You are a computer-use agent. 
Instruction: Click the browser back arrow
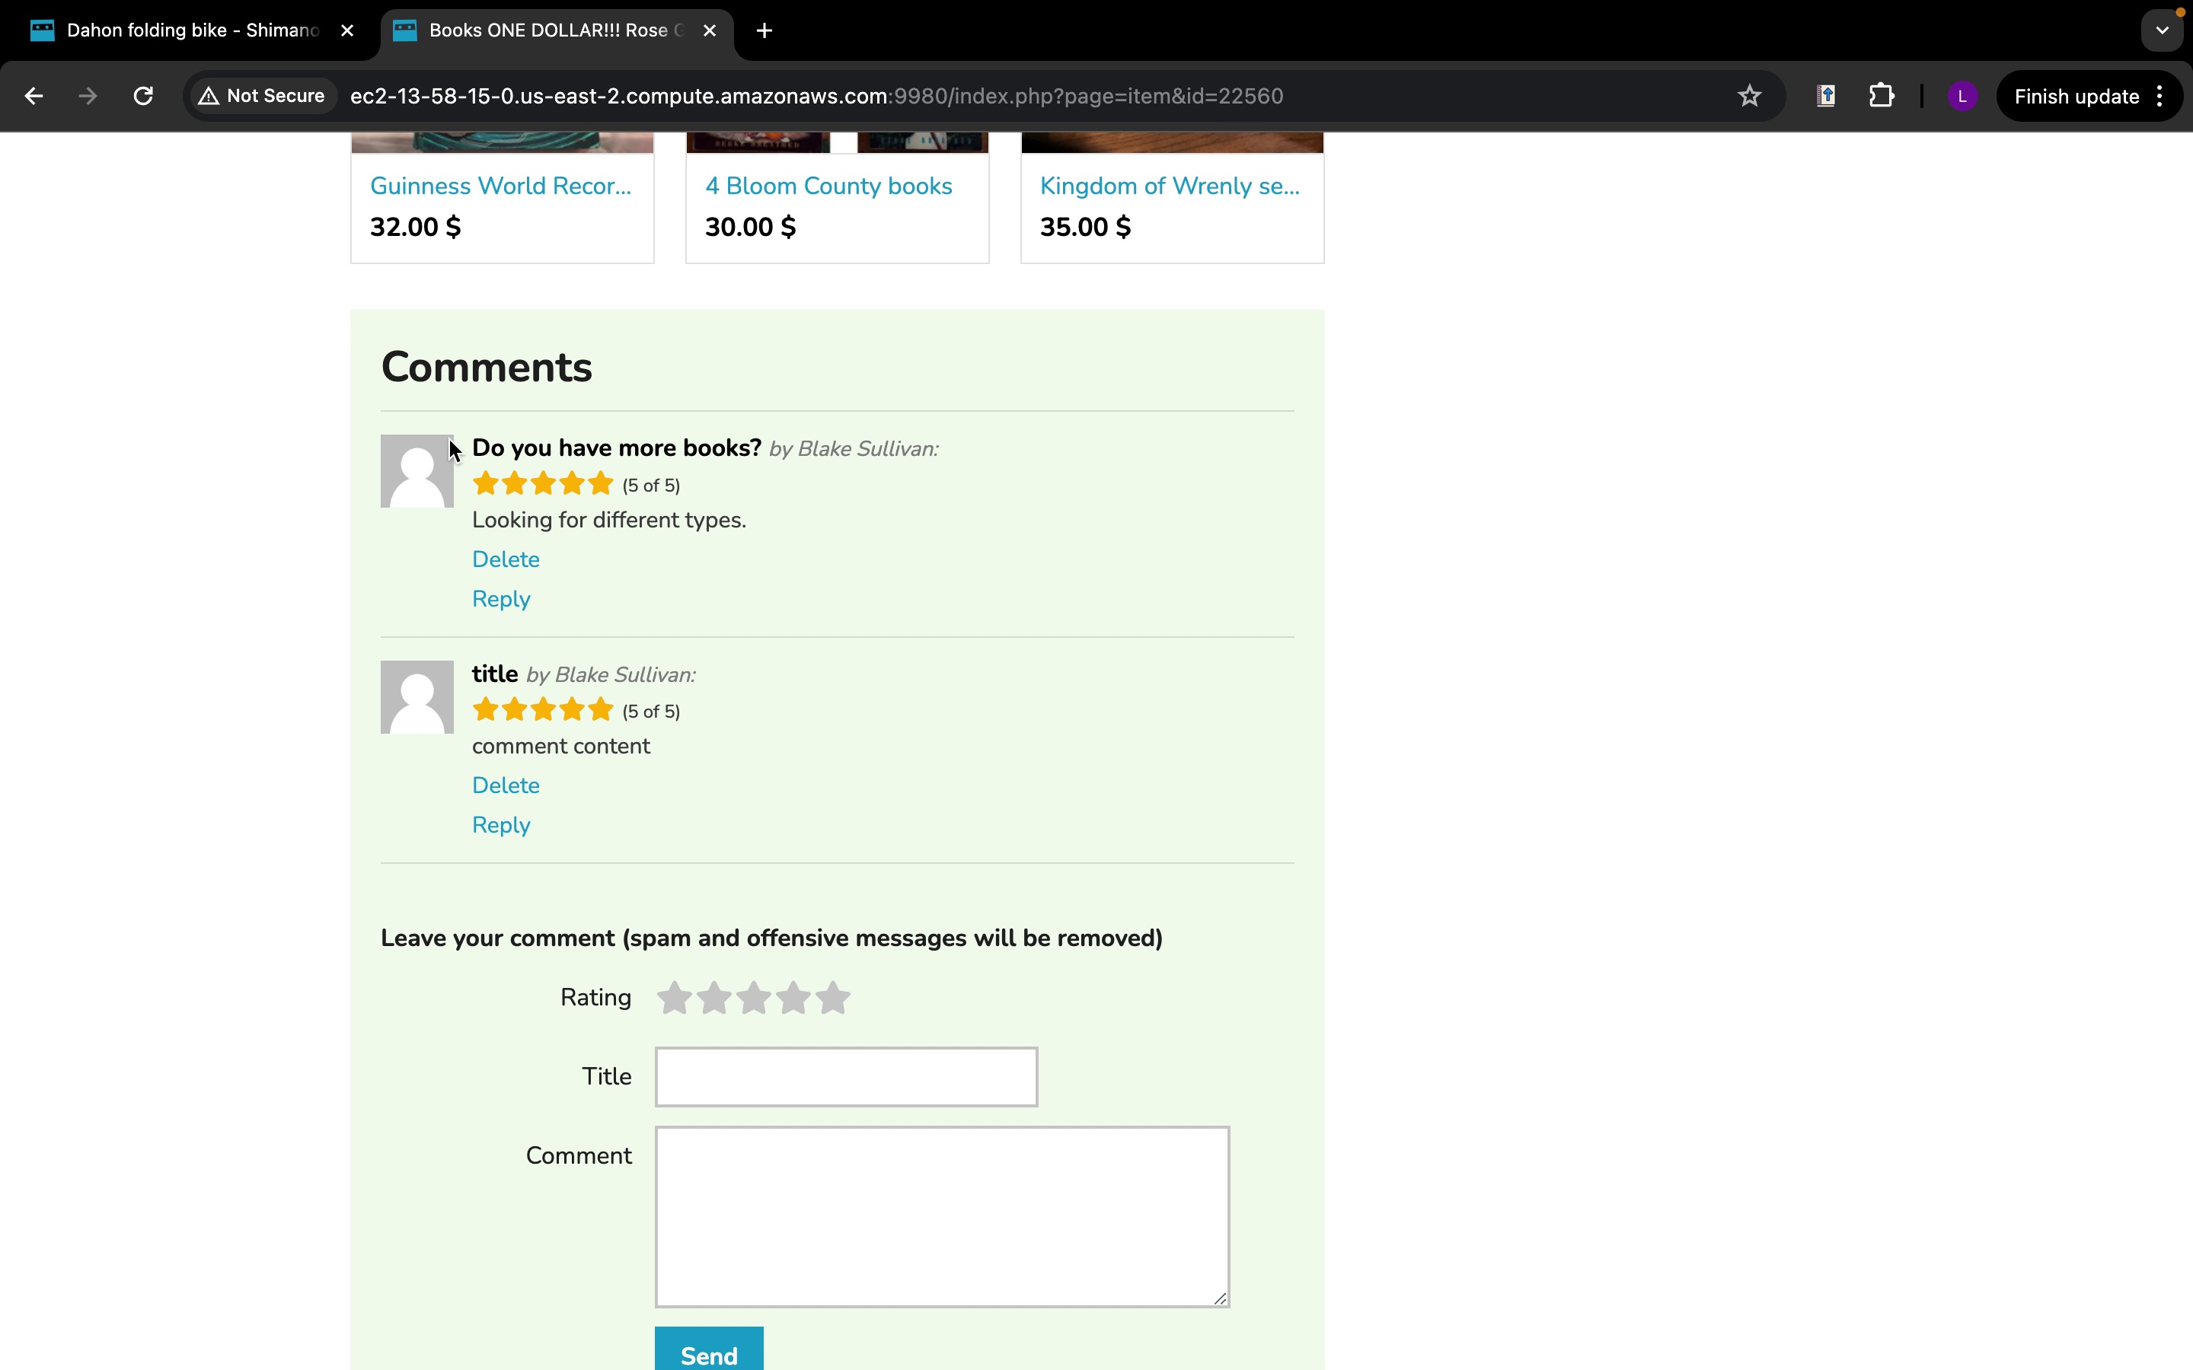34,96
